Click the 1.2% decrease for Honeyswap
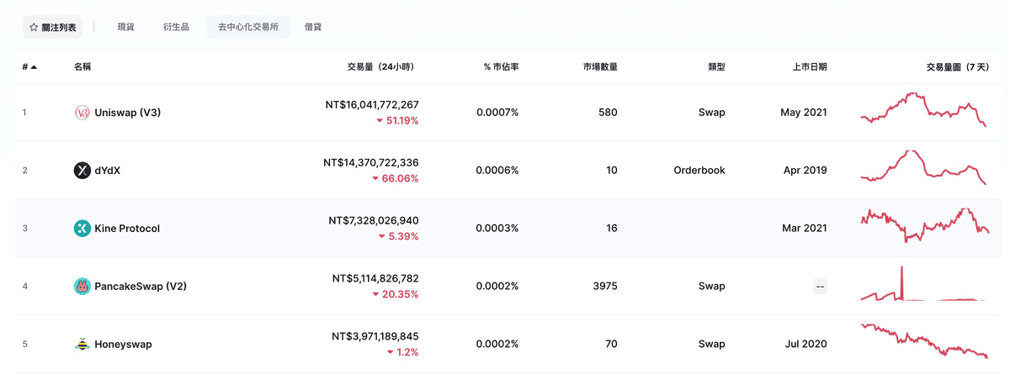 point(403,351)
